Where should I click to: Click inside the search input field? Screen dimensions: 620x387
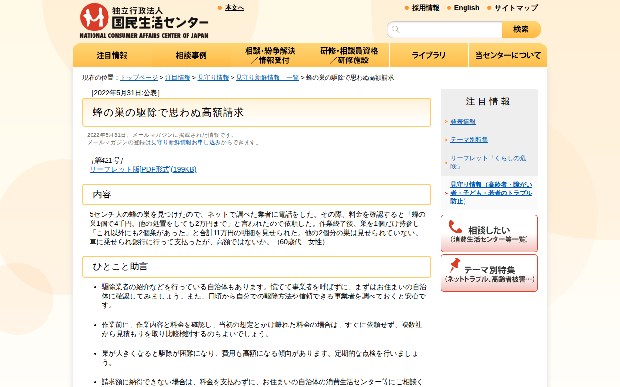click(x=446, y=30)
